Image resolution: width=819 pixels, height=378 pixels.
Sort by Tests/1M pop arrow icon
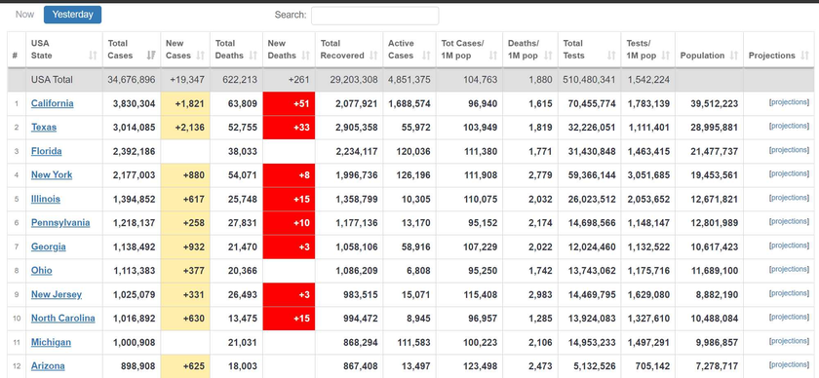point(665,56)
